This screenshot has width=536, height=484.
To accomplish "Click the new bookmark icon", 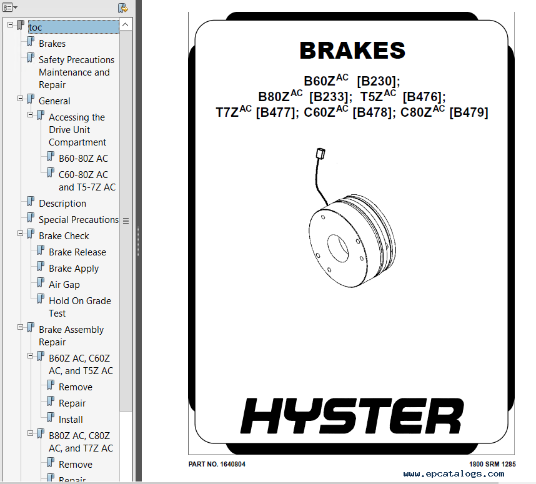I will [122, 7].
